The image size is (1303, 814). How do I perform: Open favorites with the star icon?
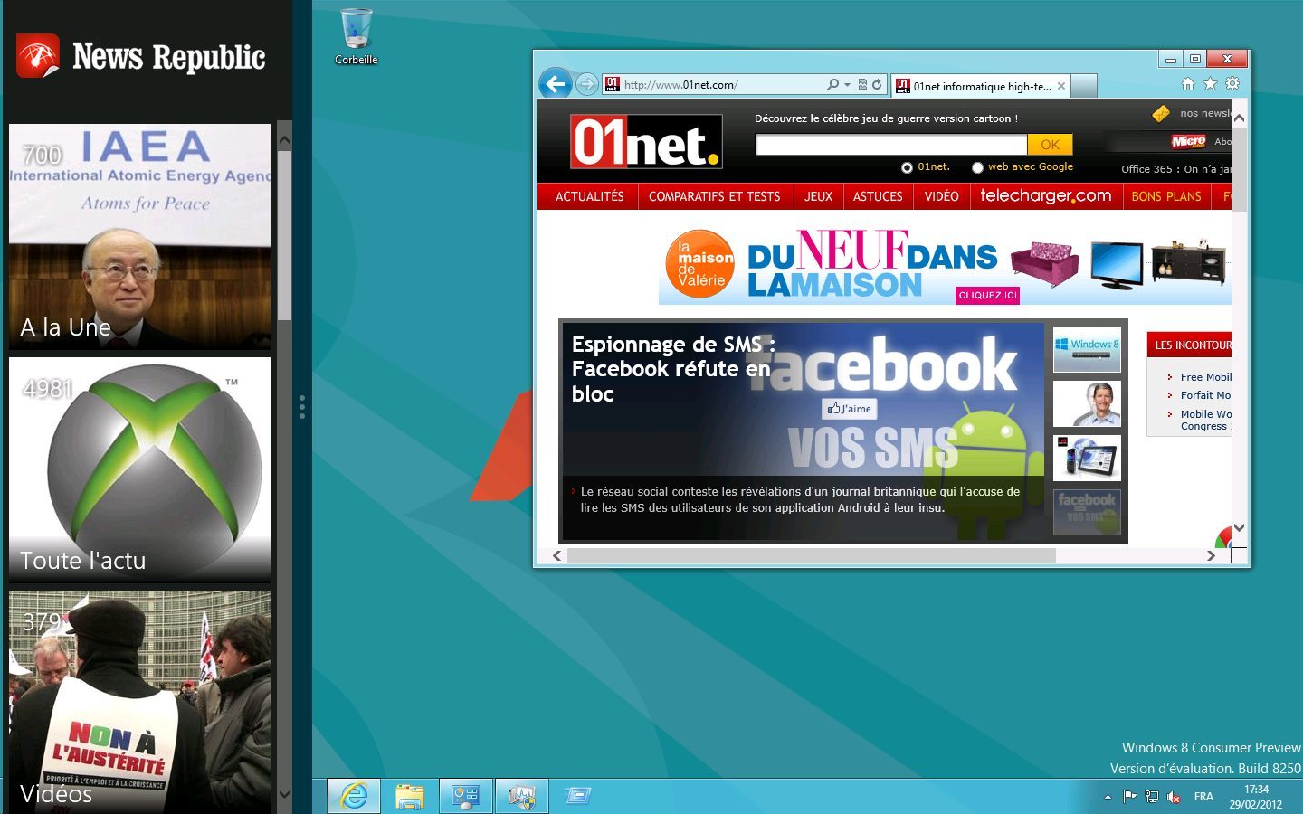point(1210,84)
